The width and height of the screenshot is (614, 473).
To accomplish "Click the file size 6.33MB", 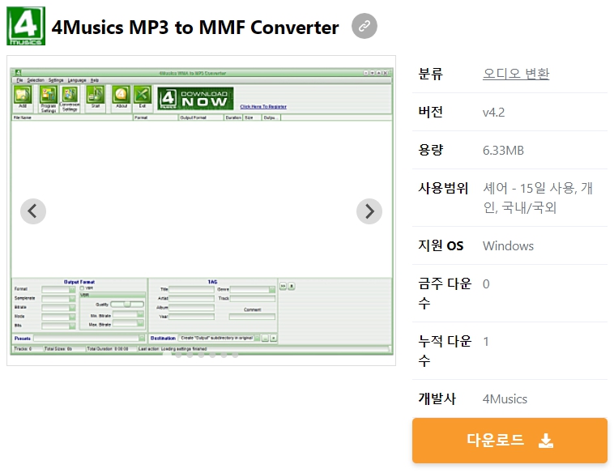I will (503, 151).
